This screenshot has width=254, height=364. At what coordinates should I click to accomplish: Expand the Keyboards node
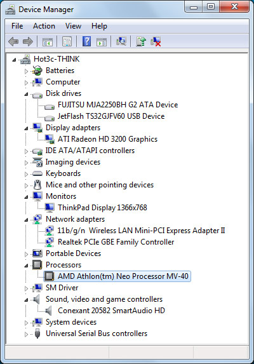click(26, 174)
